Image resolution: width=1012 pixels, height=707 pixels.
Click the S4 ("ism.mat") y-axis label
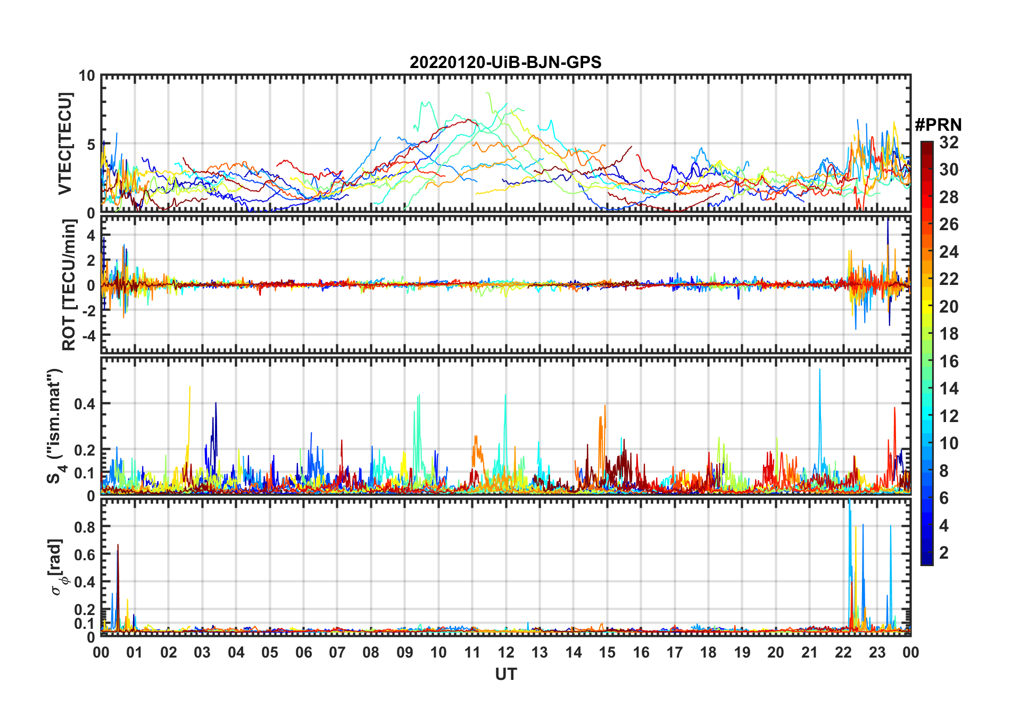[x=56, y=426]
